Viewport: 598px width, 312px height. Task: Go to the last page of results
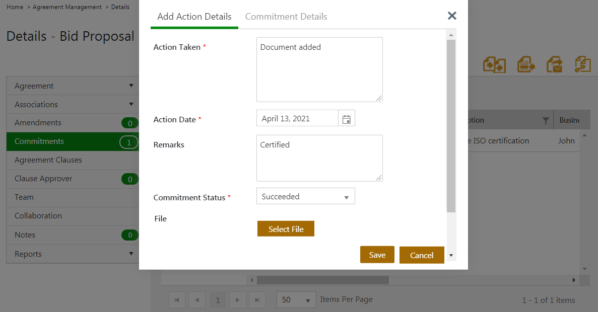257,300
